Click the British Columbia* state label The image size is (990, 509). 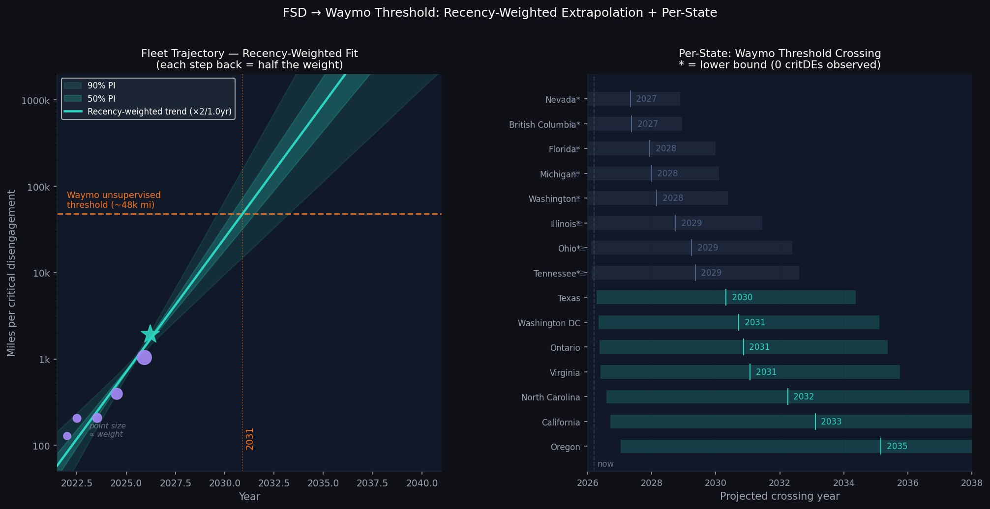coord(544,125)
